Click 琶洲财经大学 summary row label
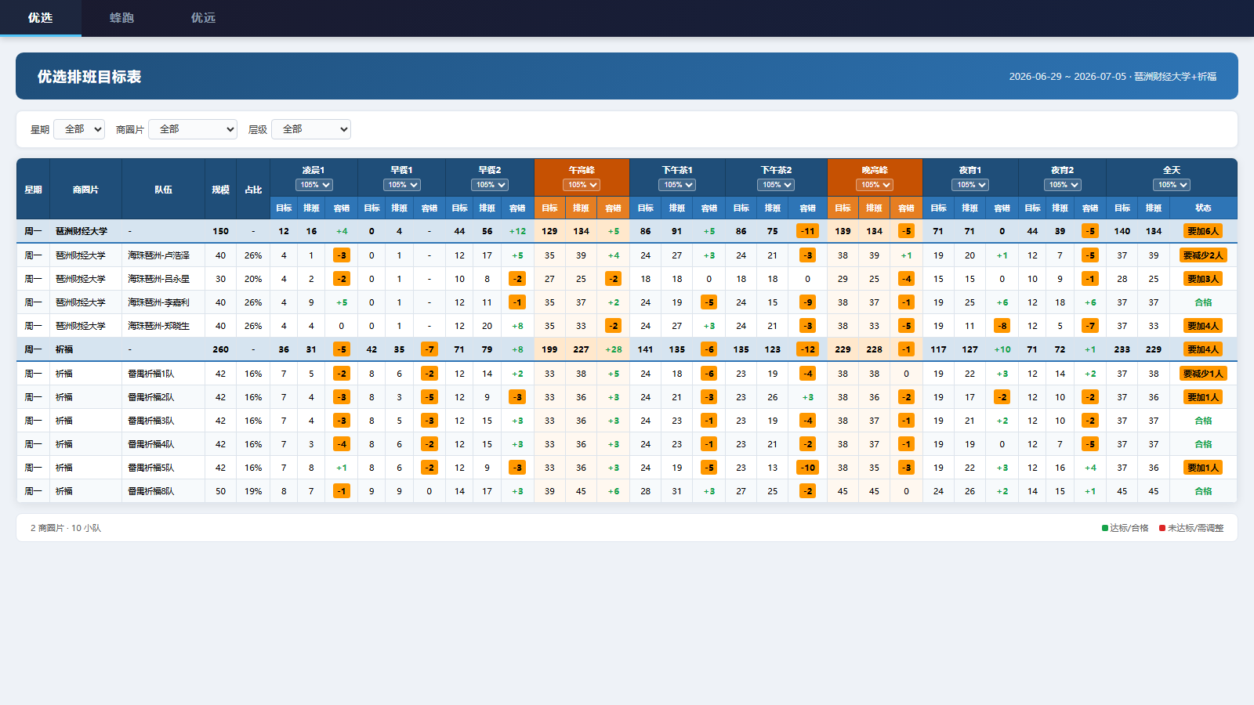The height and width of the screenshot is (705, 1254). (82, 231)
